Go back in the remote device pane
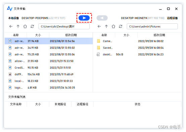Image resolution: width=186 pixels, height=132 pixels. tap(99, 26)
